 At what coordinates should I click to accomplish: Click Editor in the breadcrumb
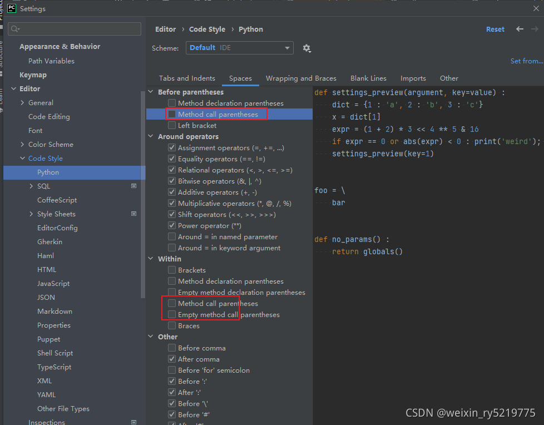166,29
